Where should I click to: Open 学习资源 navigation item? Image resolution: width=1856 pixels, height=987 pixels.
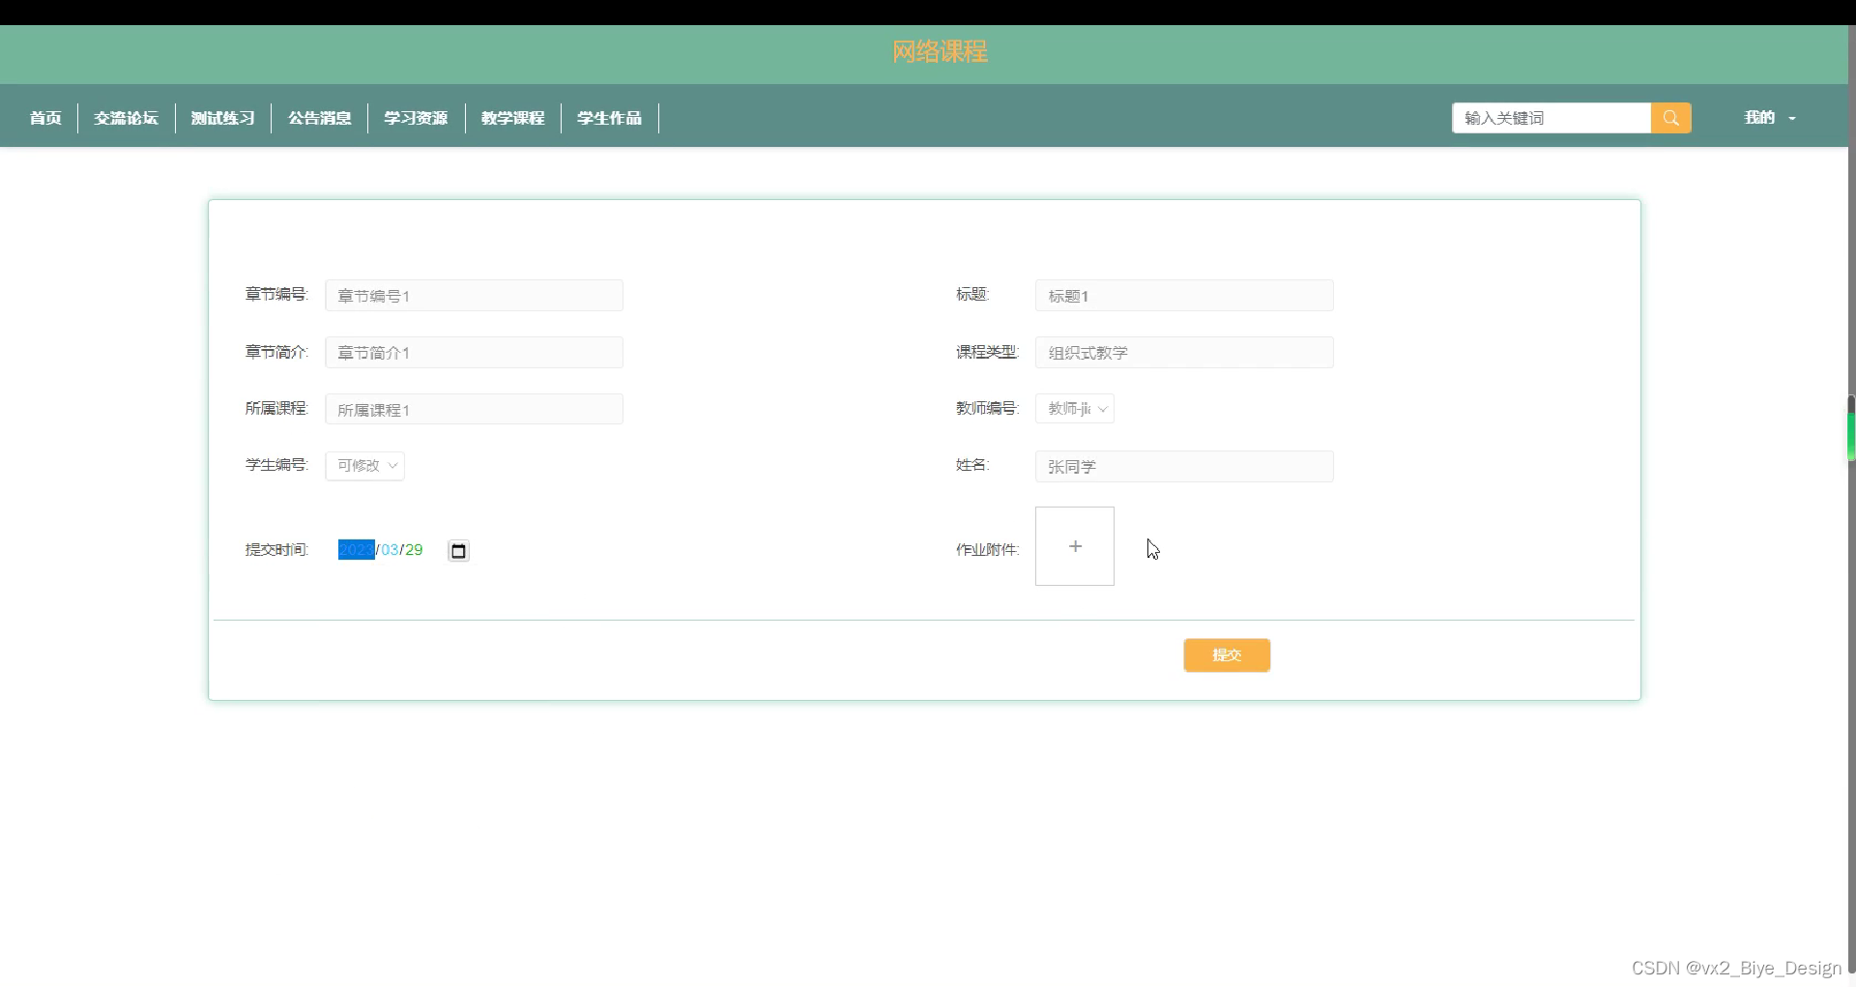[416, 118]
